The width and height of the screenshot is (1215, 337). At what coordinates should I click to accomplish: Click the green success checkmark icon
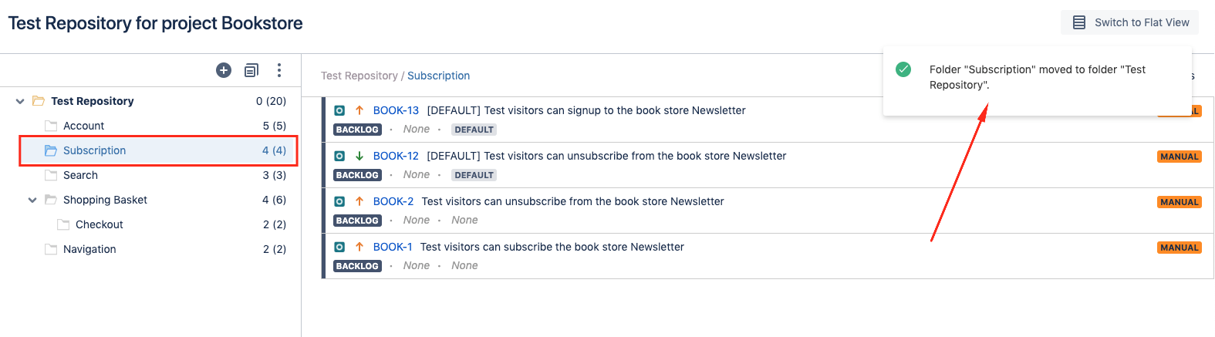click(903, 69)
